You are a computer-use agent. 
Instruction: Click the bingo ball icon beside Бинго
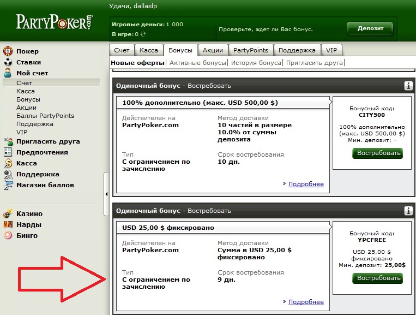pyautogui.click(x=8, y=235)
